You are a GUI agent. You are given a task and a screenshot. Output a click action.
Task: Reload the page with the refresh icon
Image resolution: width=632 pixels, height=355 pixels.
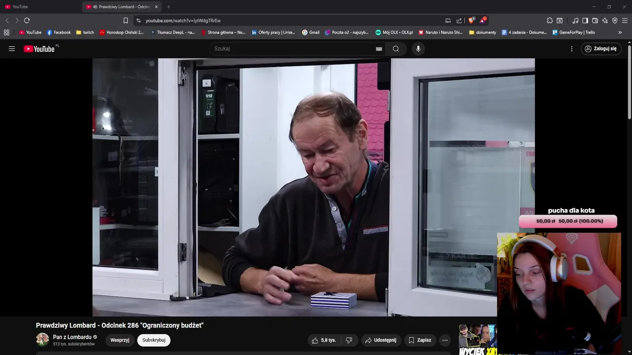coord(27,20)
